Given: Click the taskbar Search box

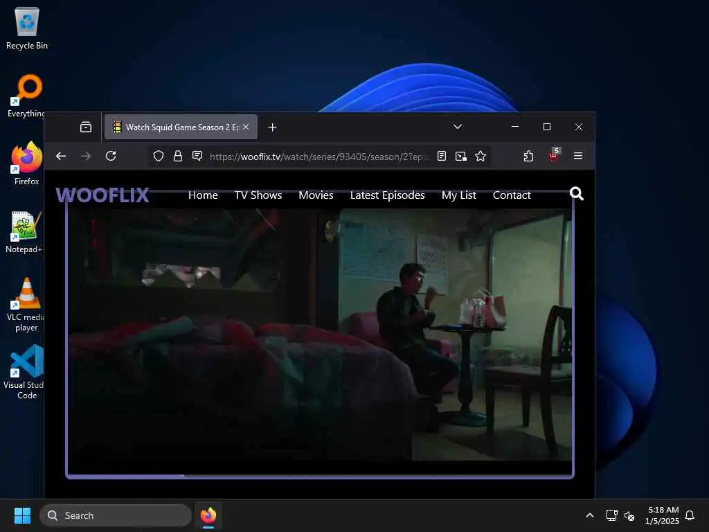Looking at the screenshot, I should [x=116, y=515].
